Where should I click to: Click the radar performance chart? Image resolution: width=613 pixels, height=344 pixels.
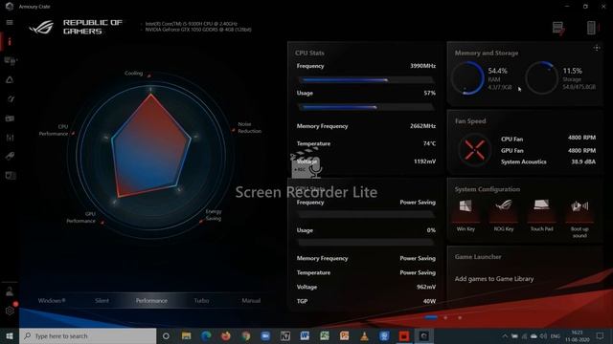[151, 155]
